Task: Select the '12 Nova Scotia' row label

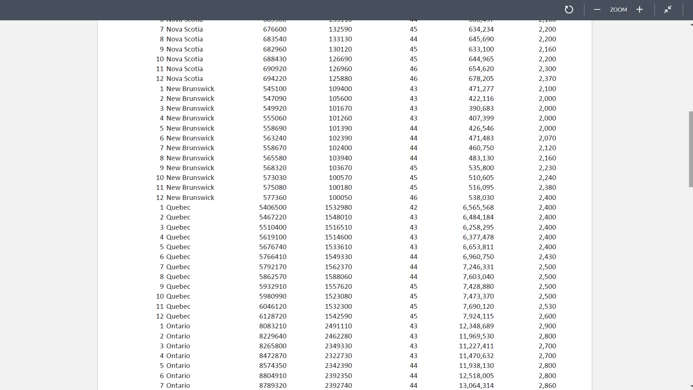Action: coord(180,79)
